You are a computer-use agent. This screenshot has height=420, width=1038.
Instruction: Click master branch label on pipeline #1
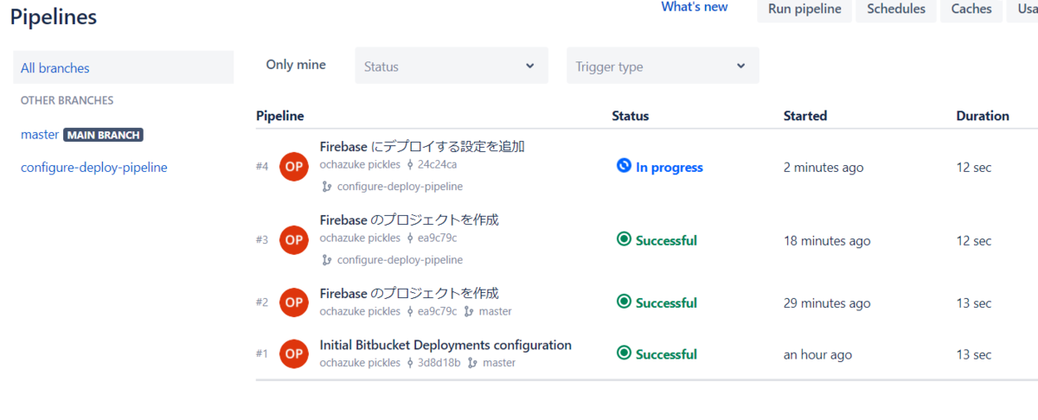point(499,363)
